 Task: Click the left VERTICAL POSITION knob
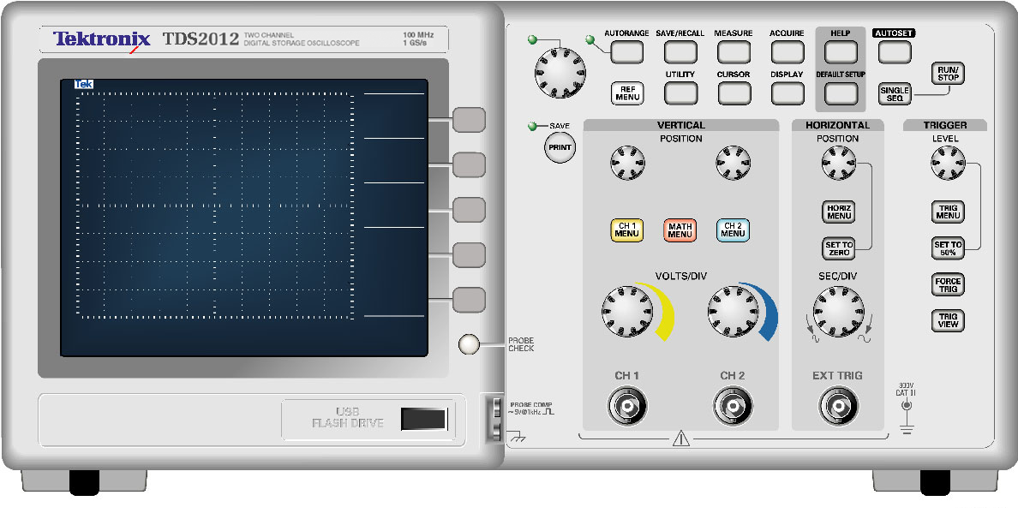628,162
